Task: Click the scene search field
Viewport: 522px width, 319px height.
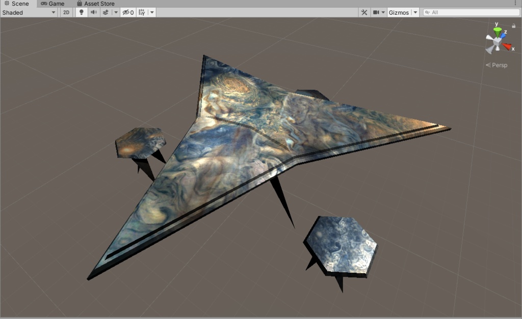Action: click(x=471, y=12)
